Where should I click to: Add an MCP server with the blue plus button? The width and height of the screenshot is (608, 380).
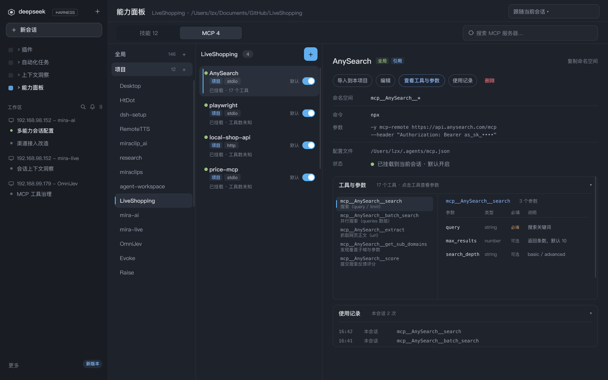311,54
